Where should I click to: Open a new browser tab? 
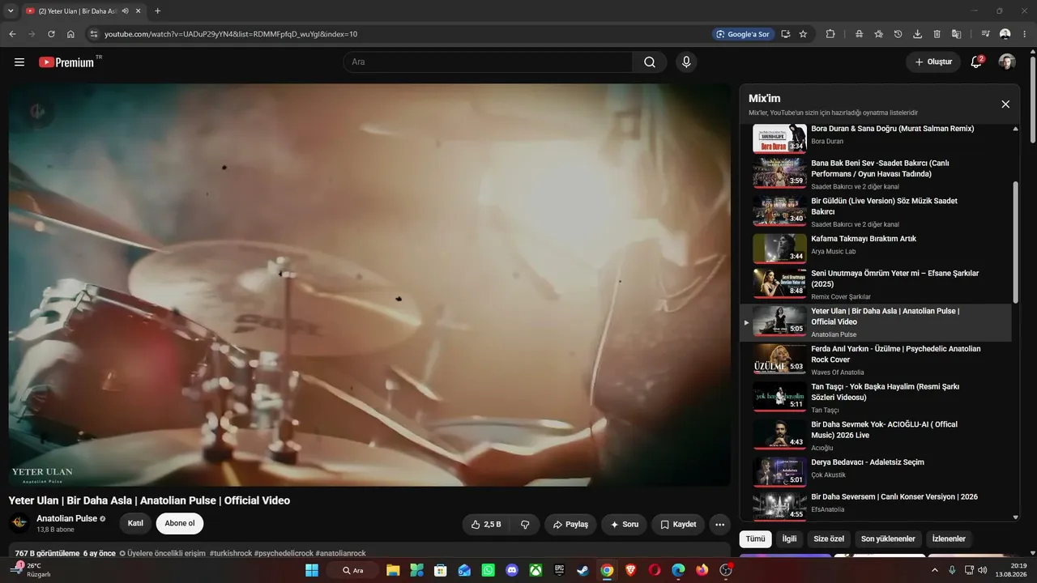point(157,11)
